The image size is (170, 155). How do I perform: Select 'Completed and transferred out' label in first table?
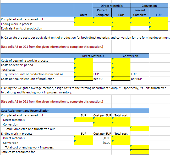pos(22,19)
